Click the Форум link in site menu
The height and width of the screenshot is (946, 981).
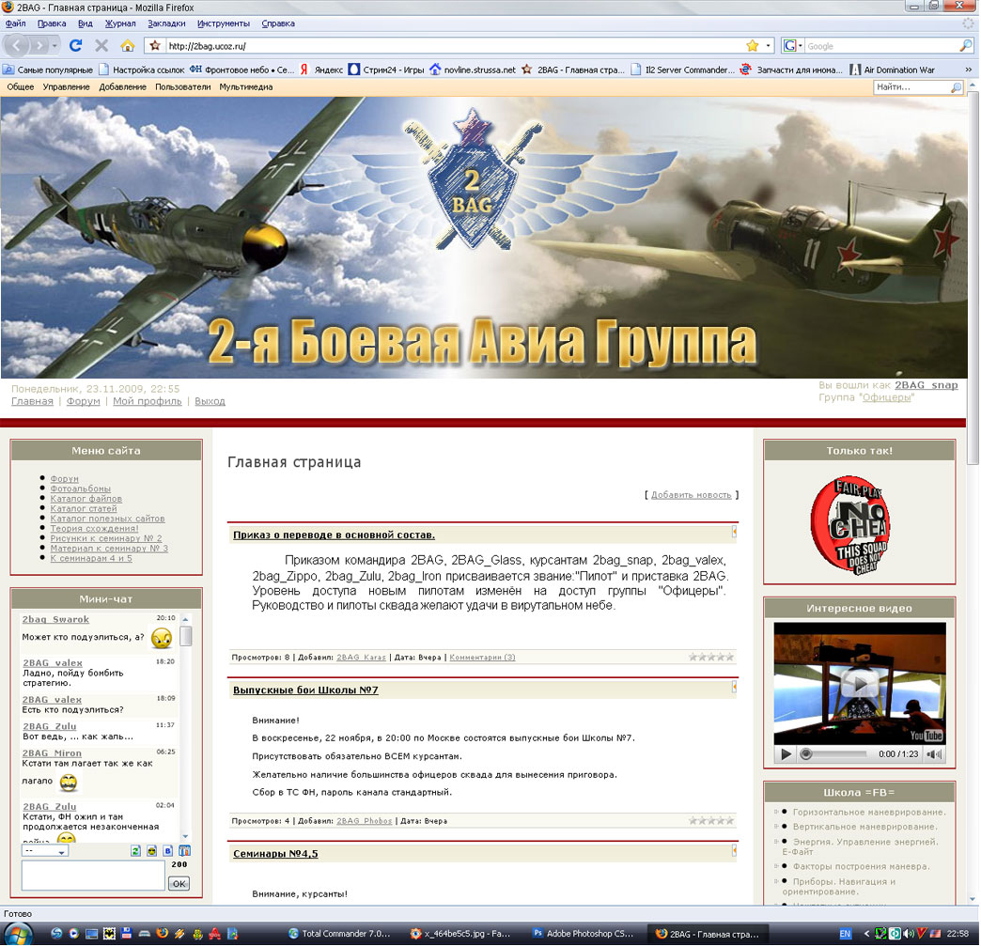[65, 479]
